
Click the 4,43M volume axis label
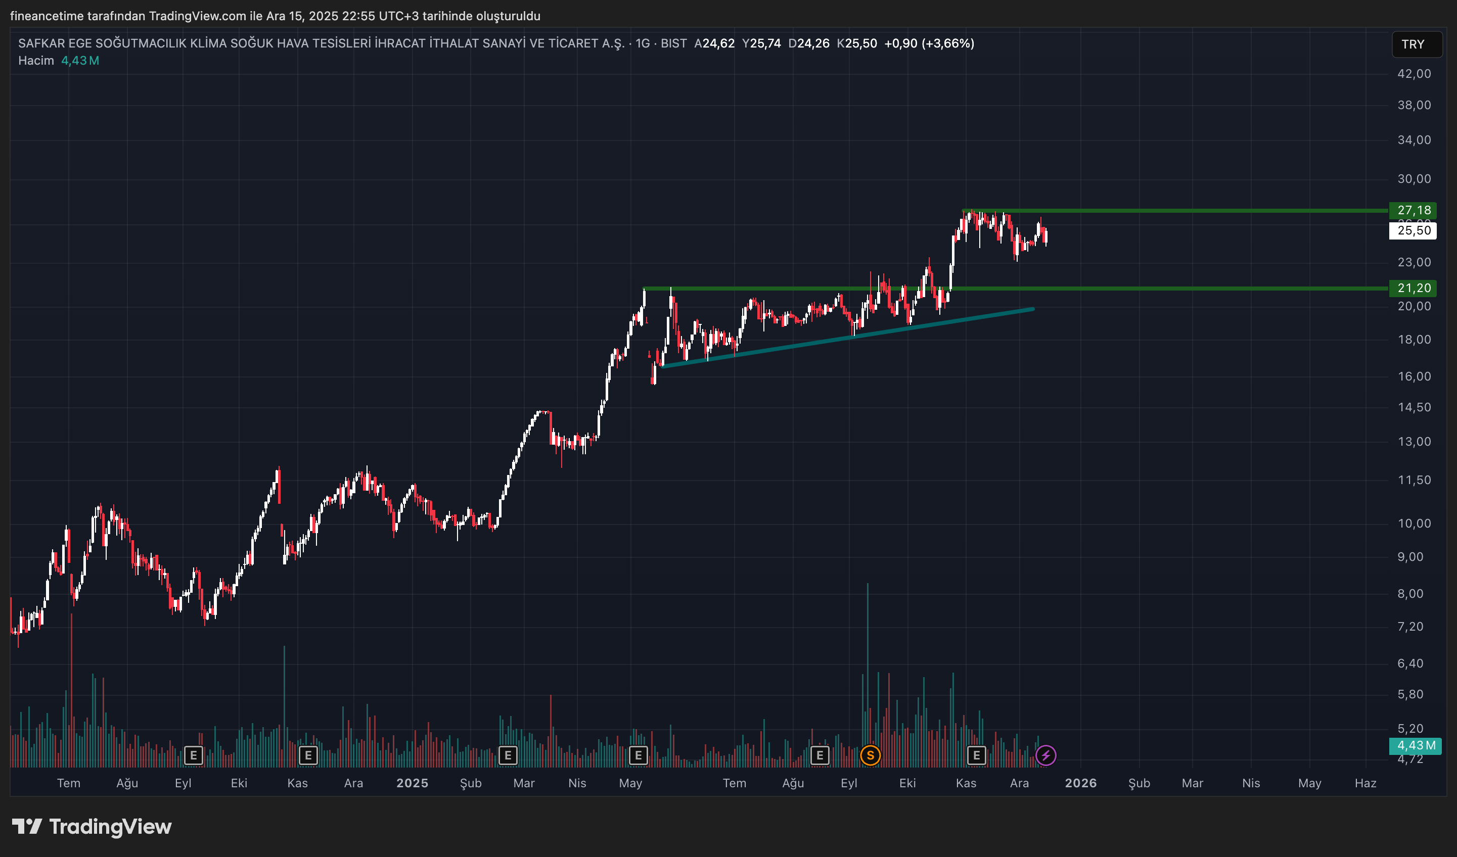click(1416, 745)
